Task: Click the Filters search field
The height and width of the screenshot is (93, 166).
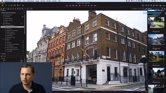Action: coord(13,56)
